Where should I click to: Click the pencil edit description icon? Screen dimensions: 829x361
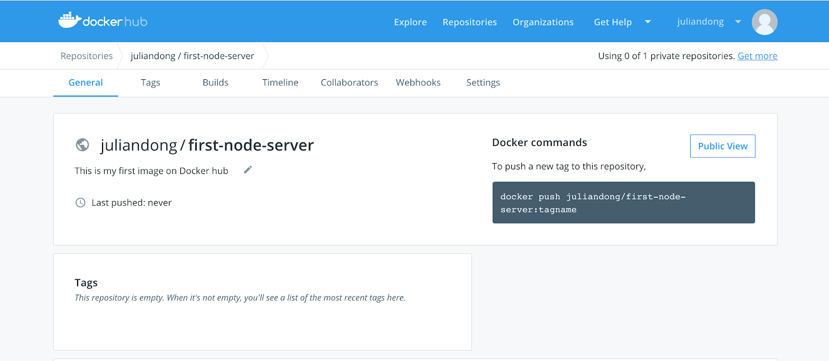pos(248,170)
